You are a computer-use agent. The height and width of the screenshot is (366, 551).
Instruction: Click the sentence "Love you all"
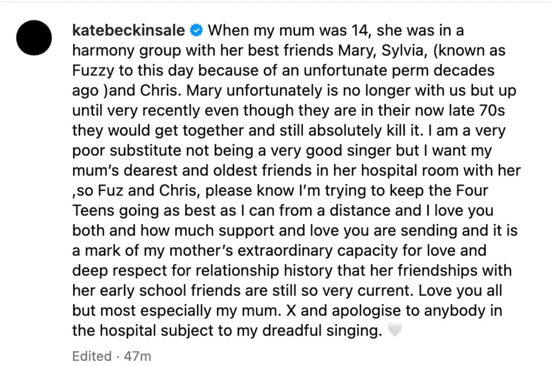tap(460, 290)
